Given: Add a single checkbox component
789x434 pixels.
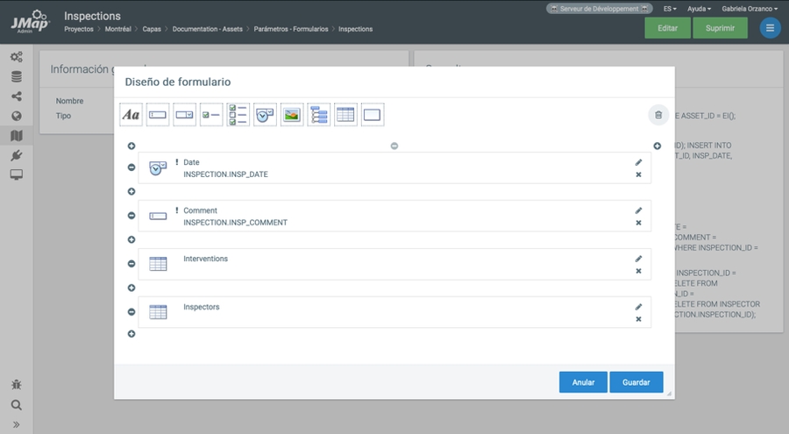Looking at the screenshot, I should click(211, 115).
